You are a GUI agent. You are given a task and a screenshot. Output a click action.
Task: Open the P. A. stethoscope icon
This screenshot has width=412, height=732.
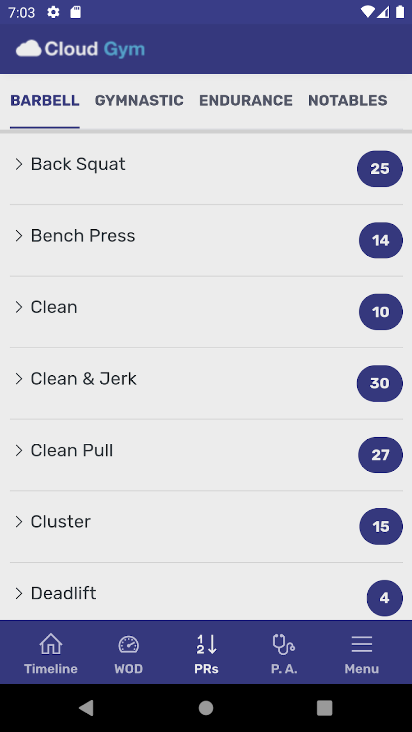pos(284,645)
